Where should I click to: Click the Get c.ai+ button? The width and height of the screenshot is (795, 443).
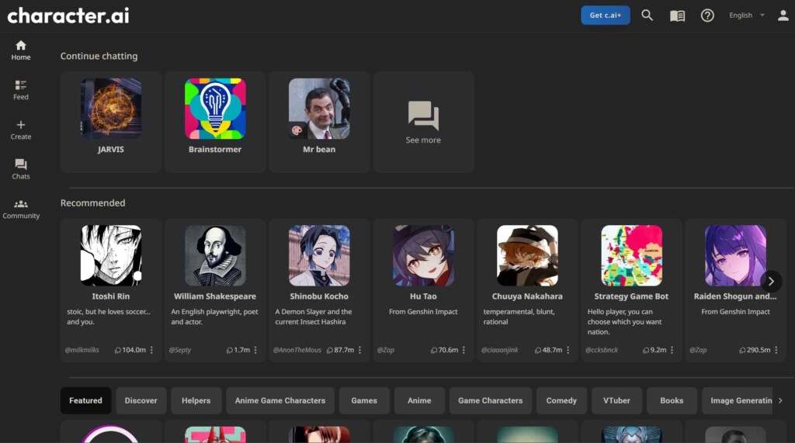pos(606,16)
